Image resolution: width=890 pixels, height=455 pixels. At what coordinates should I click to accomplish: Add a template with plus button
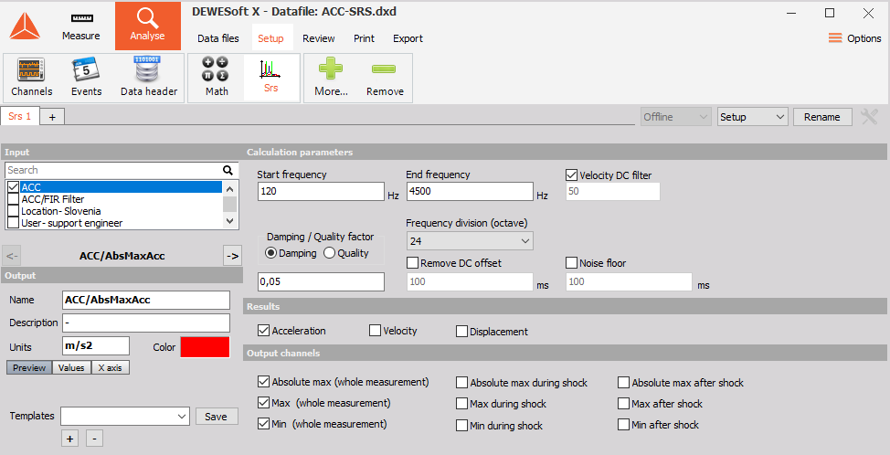pyautogui.click(x=69, y=439)
